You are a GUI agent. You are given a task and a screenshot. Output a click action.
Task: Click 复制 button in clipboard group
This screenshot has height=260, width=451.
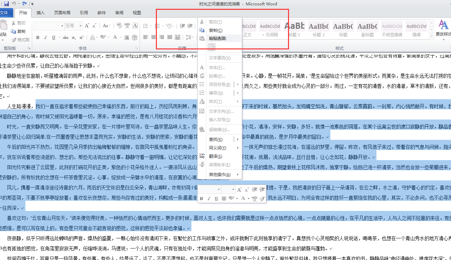pos(19,31)
